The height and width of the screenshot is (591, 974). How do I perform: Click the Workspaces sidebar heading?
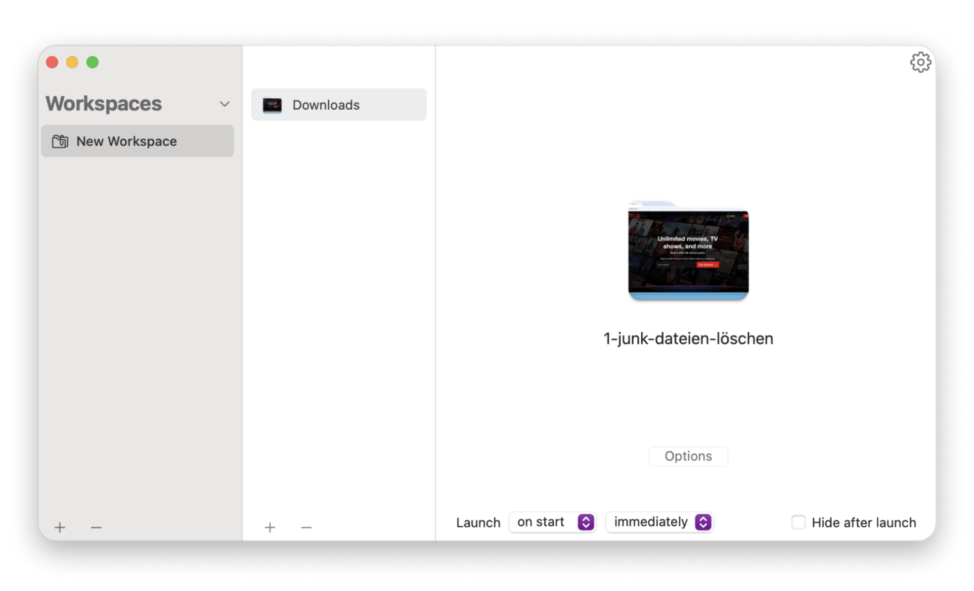(104, 103)
